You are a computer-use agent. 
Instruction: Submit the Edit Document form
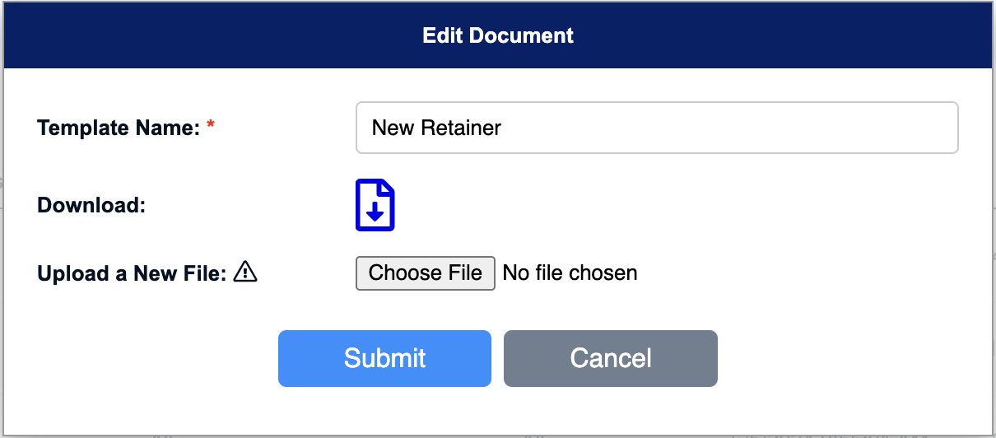tap(384, 358)
